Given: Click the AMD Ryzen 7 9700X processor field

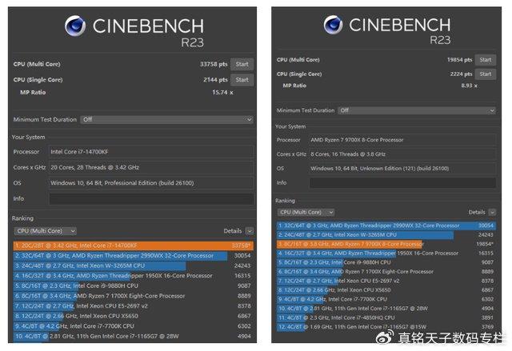Looking at the screenshot, I should point(402,140).
